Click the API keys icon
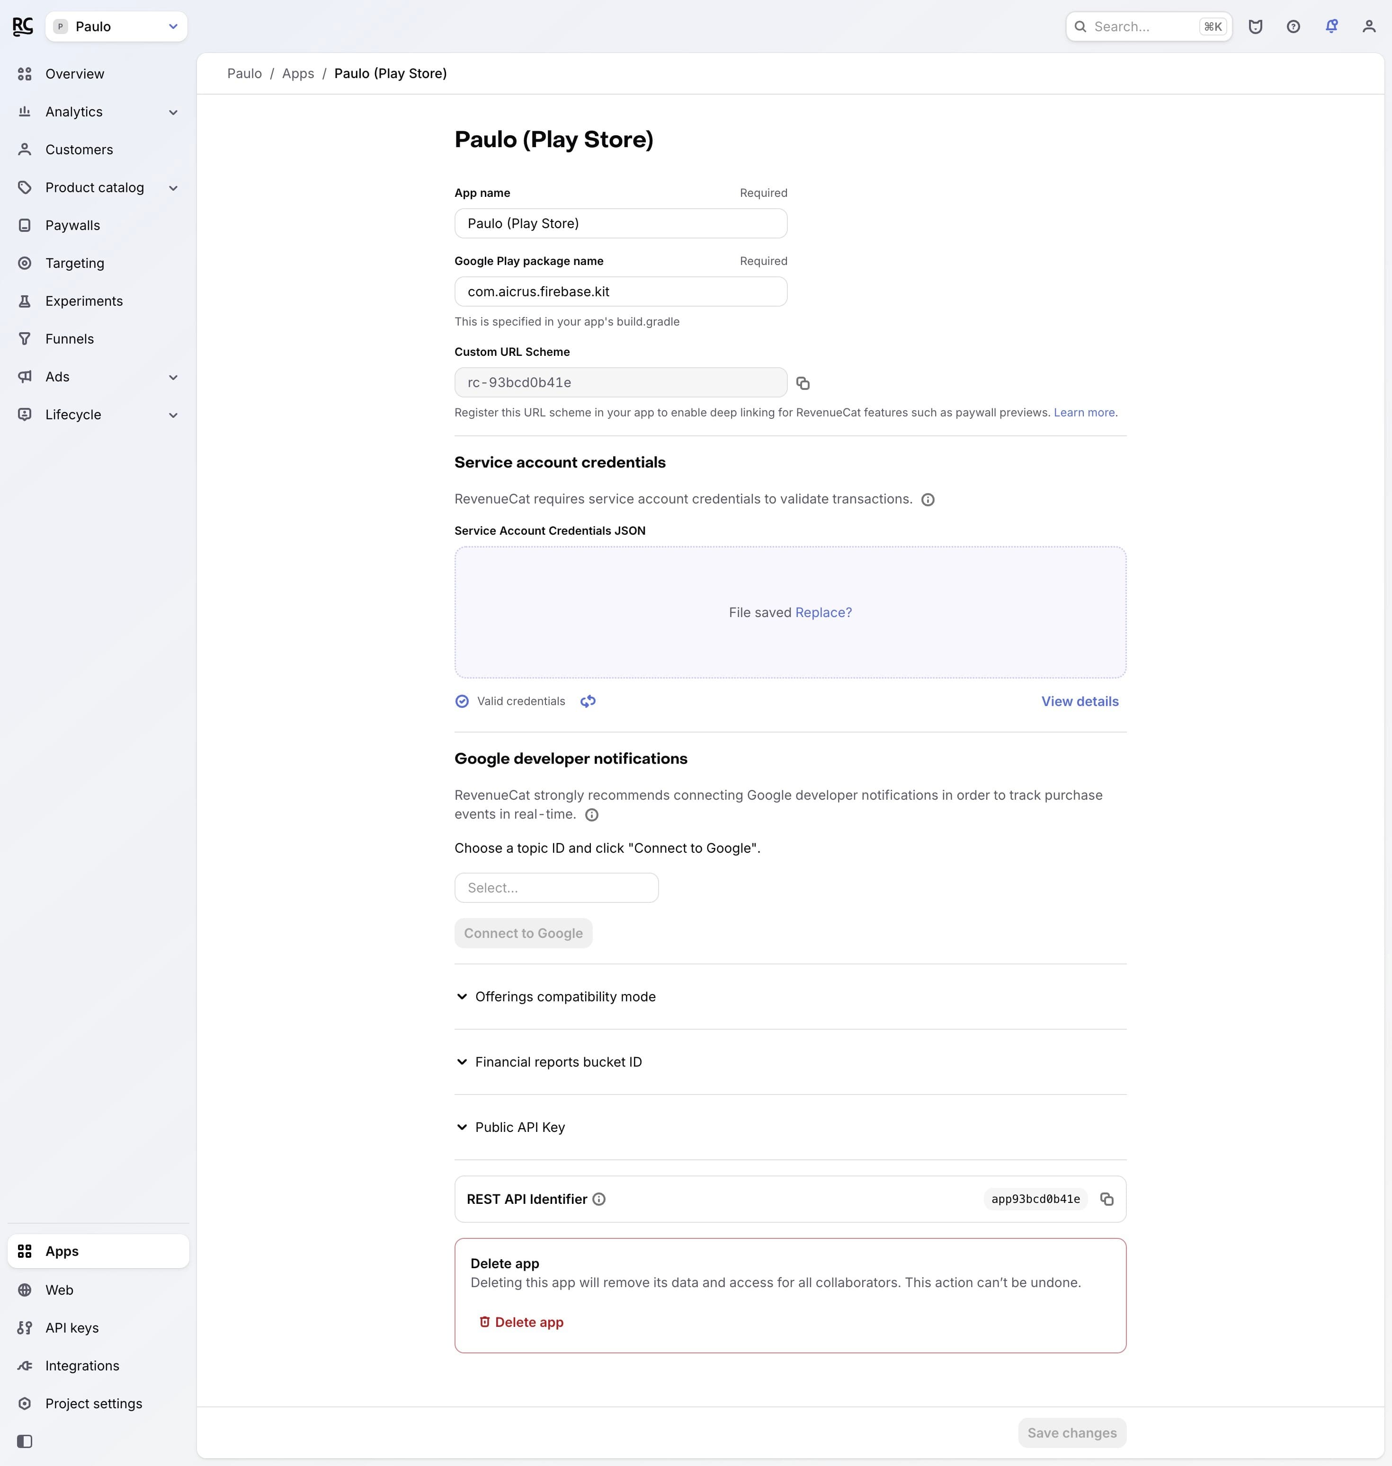 click(25, 1328)
